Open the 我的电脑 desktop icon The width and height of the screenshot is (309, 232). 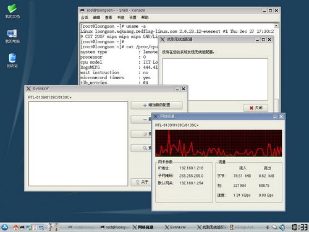12,36
